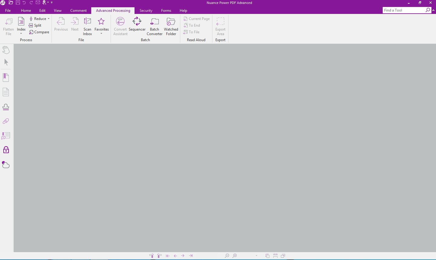Click the Export Area button
Viewport: 436px width, 260px height.
(220, 26)
